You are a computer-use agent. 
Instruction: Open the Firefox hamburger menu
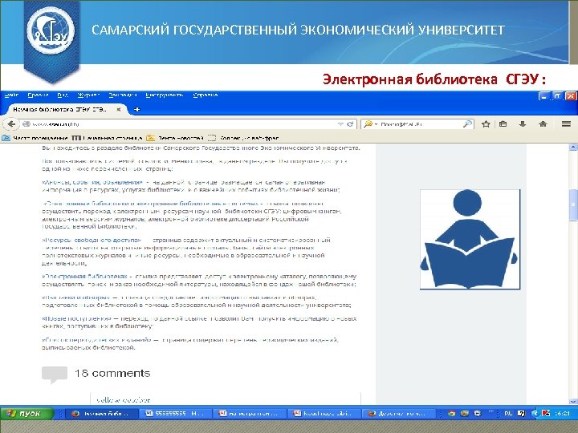566,124
